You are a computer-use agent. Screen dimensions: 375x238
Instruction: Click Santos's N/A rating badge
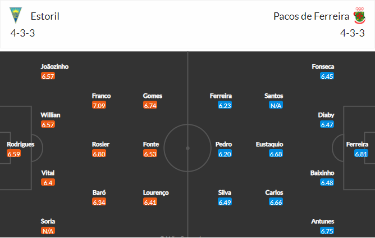click(276, 105)
